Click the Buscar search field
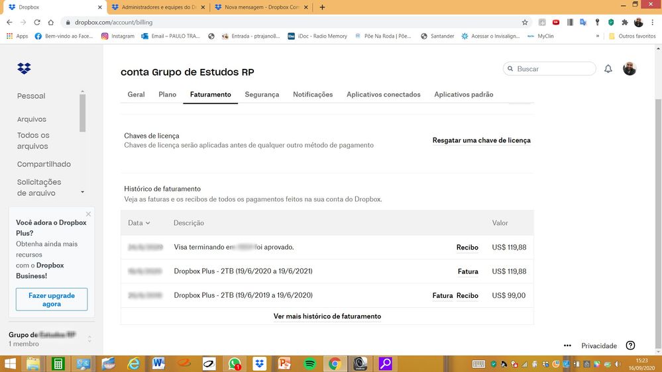 553,69
